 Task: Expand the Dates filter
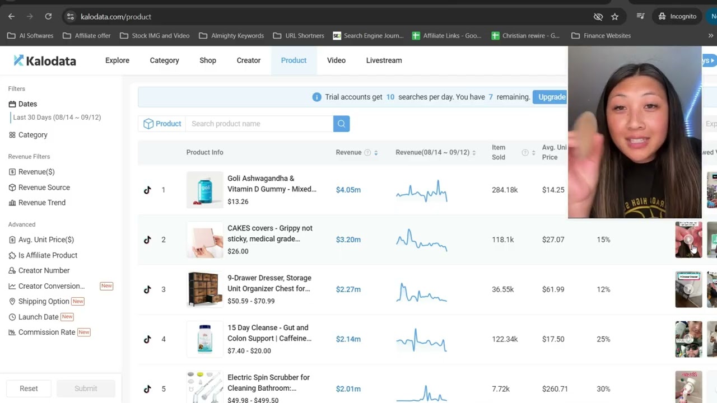tap(23, 104)
